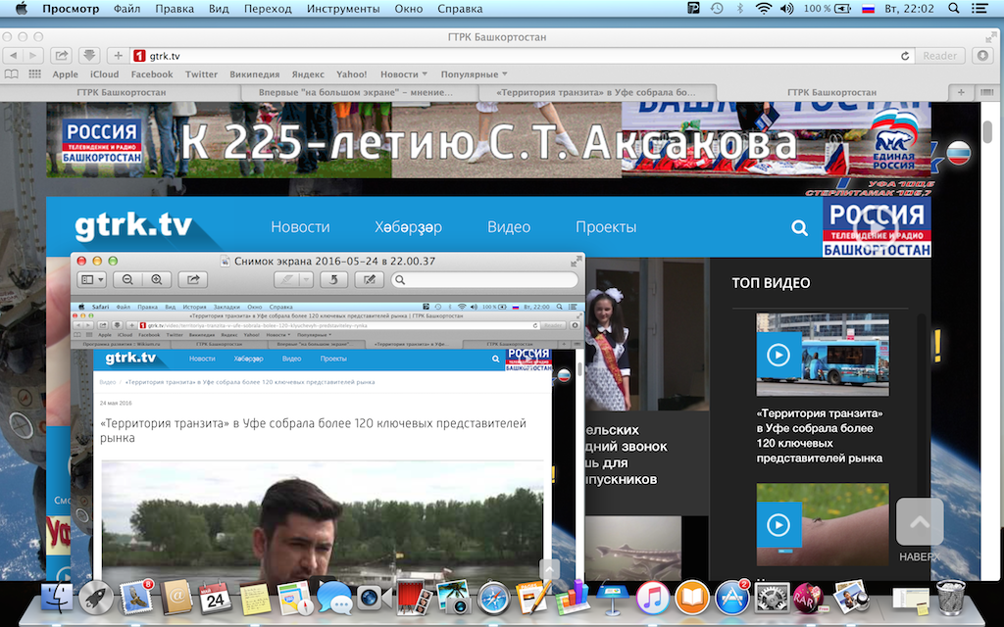Click the Safari sidebar icon
This screenshot has width=1004, height=627.
click(12, 73)
